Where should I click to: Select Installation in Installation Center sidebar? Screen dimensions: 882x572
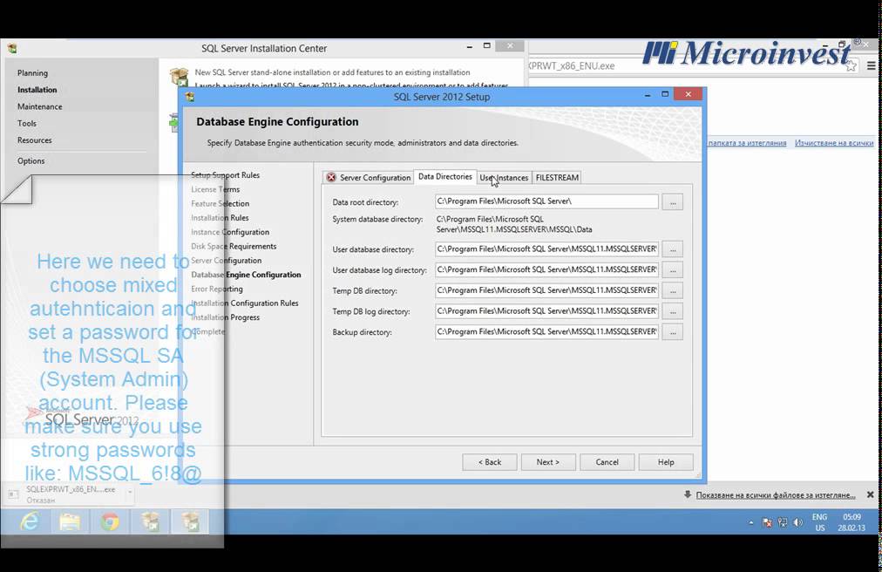(x=37, y=90)
